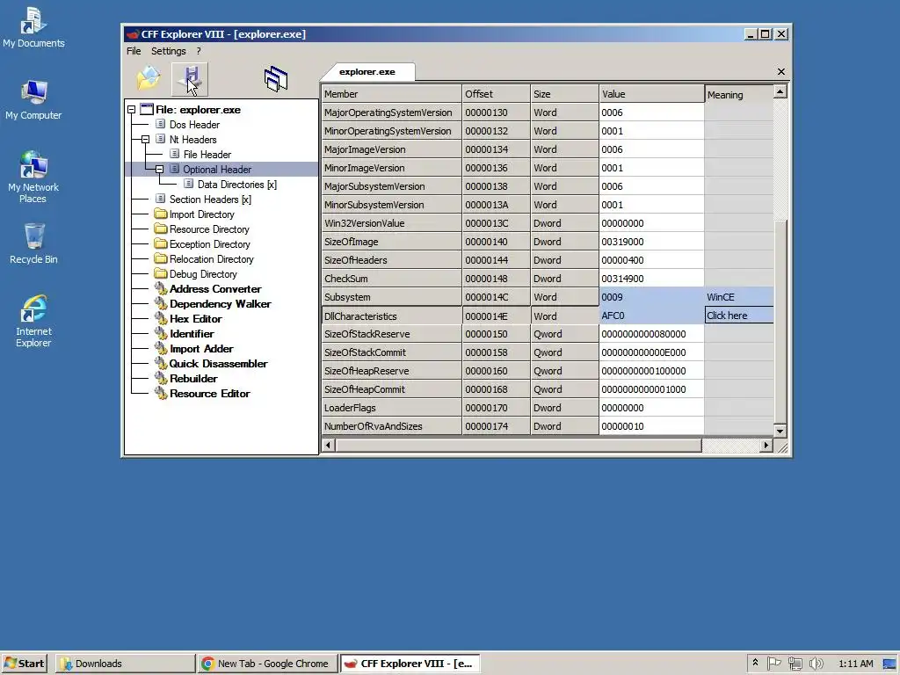Select Dos Header in the tree

(194, 125)
